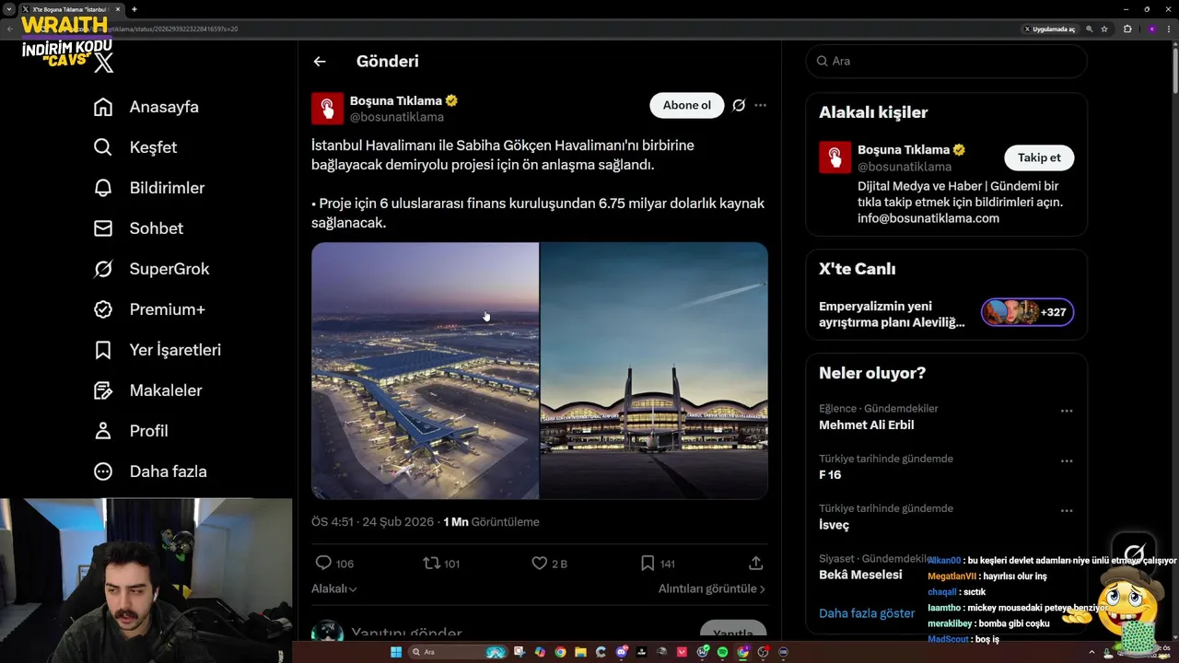Click the share icon on post
Viewport: 1179px width, 663px height.
[756, 563]
